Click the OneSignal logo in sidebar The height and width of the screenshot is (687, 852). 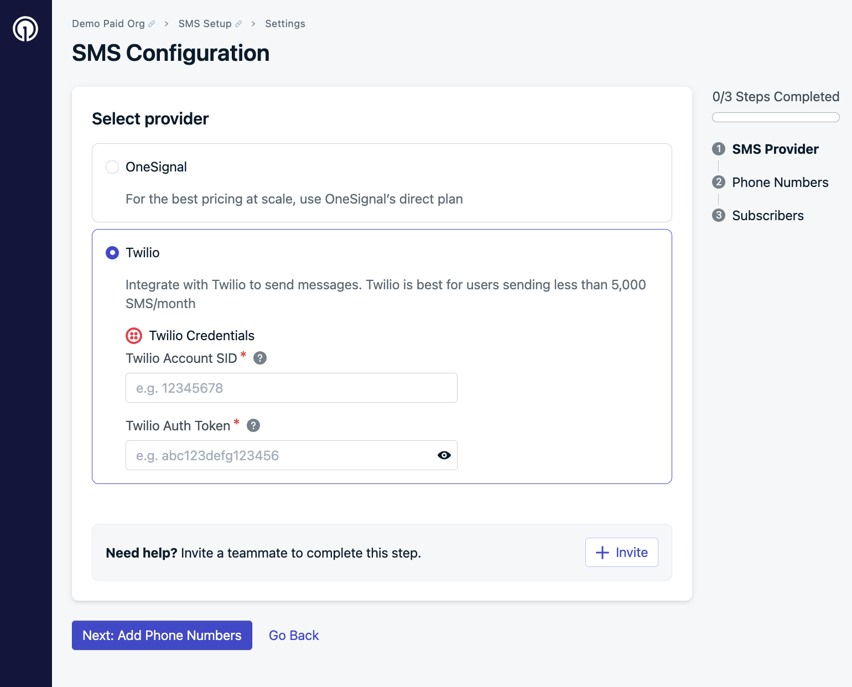click(x=25, y=29)
